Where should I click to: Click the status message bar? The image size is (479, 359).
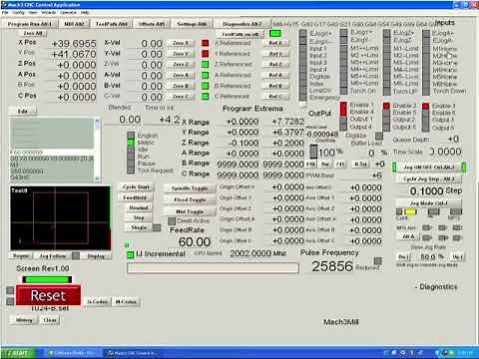pyautogui.click(x=213, y=268)
